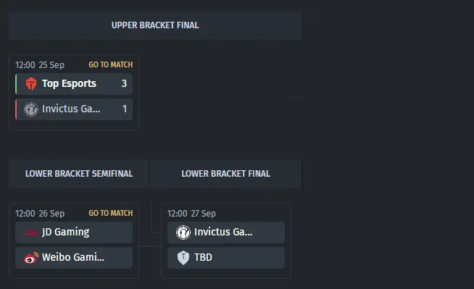474x289 pixels.
Task: Click the TBD shield placeholder icon
Action: (x=183, y=258)
